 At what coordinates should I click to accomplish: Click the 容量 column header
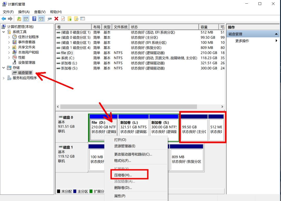click(204, 27)
